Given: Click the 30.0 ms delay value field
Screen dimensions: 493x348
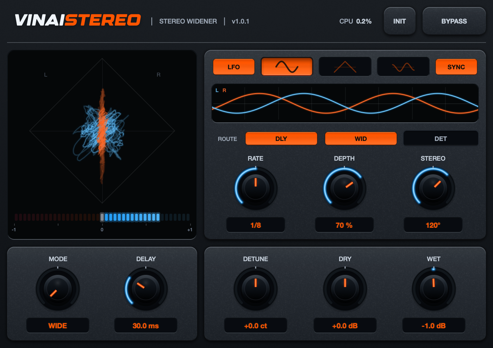Looking at the screenshot, I should (x=146, y=326).
